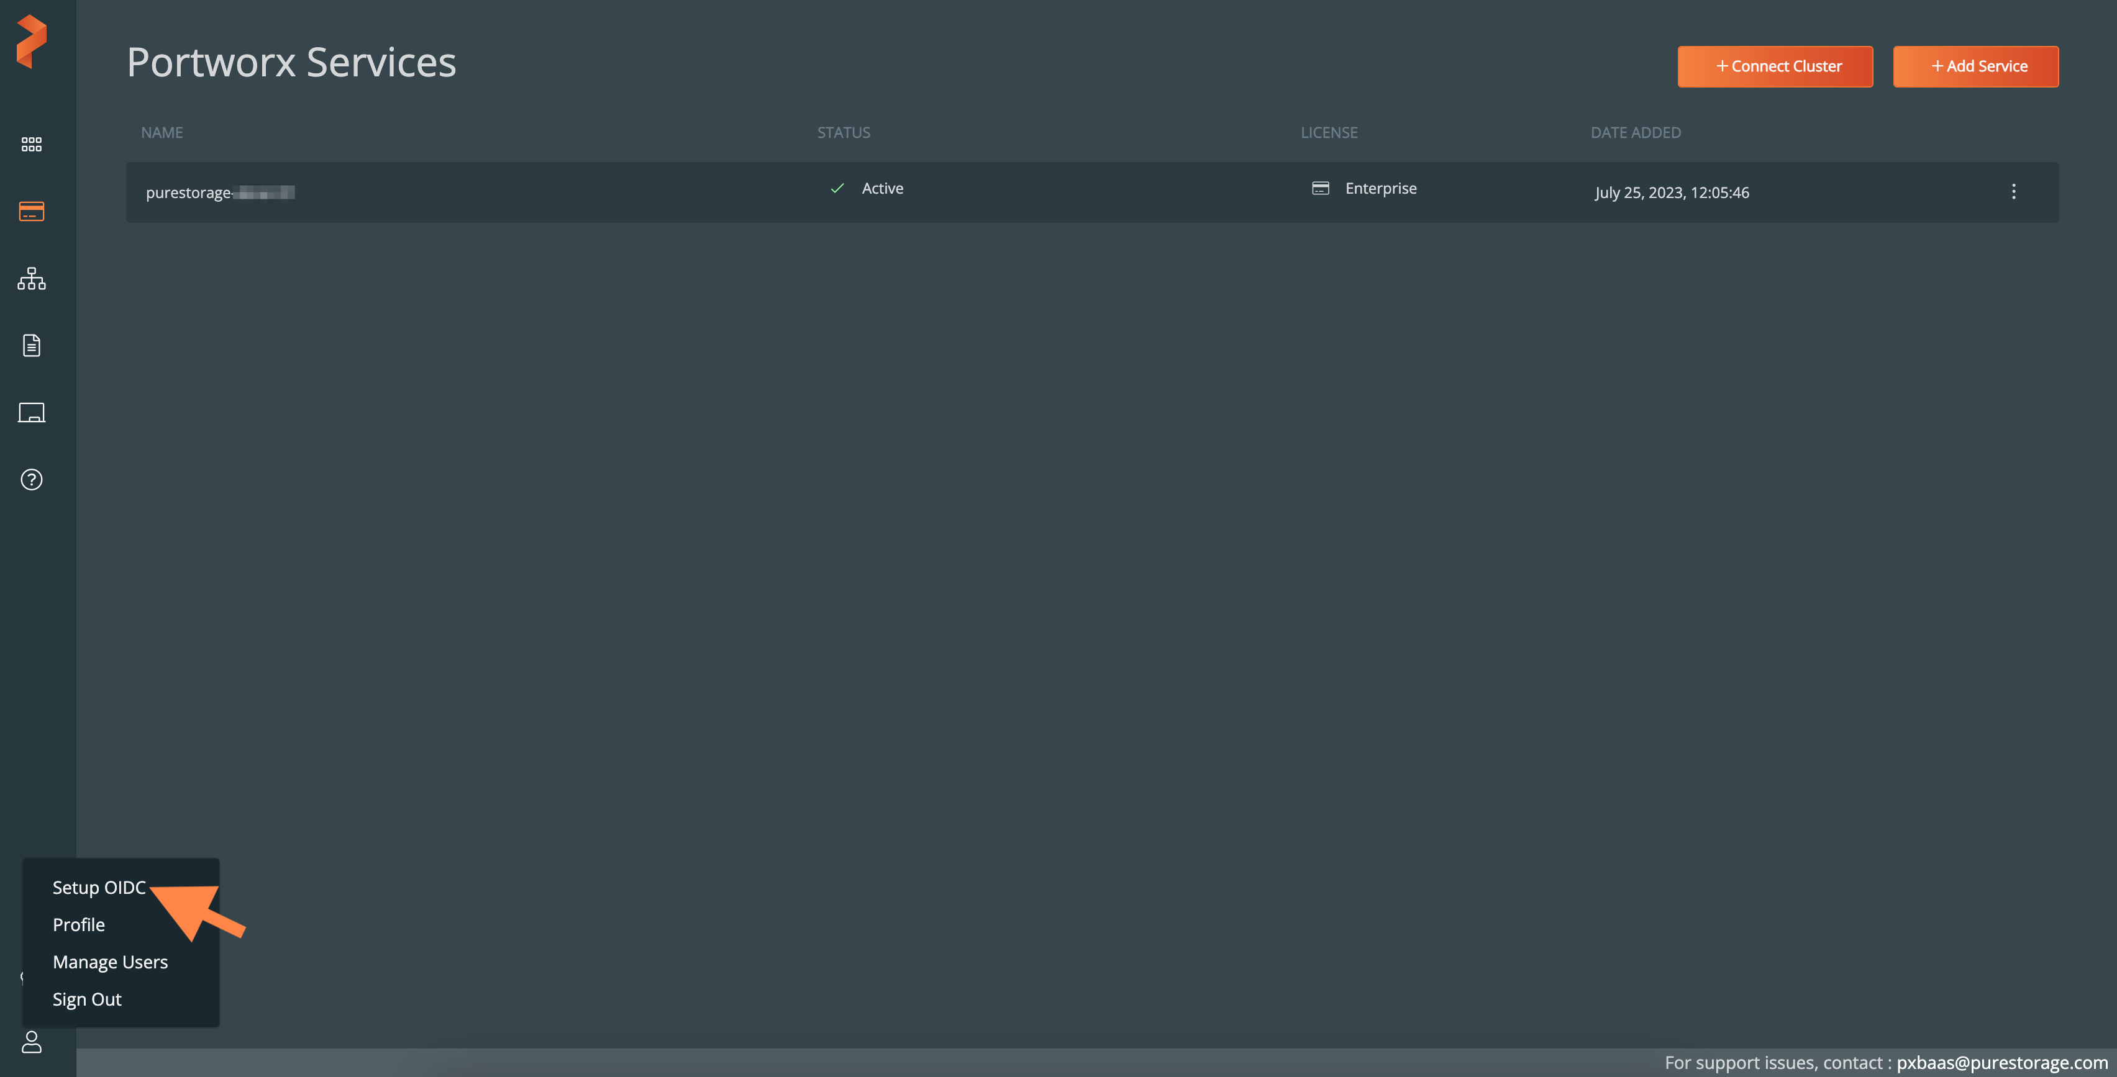Select Sign Out from the user context menu
The height and width of the screenshot is (1077, 2117).
86,999
